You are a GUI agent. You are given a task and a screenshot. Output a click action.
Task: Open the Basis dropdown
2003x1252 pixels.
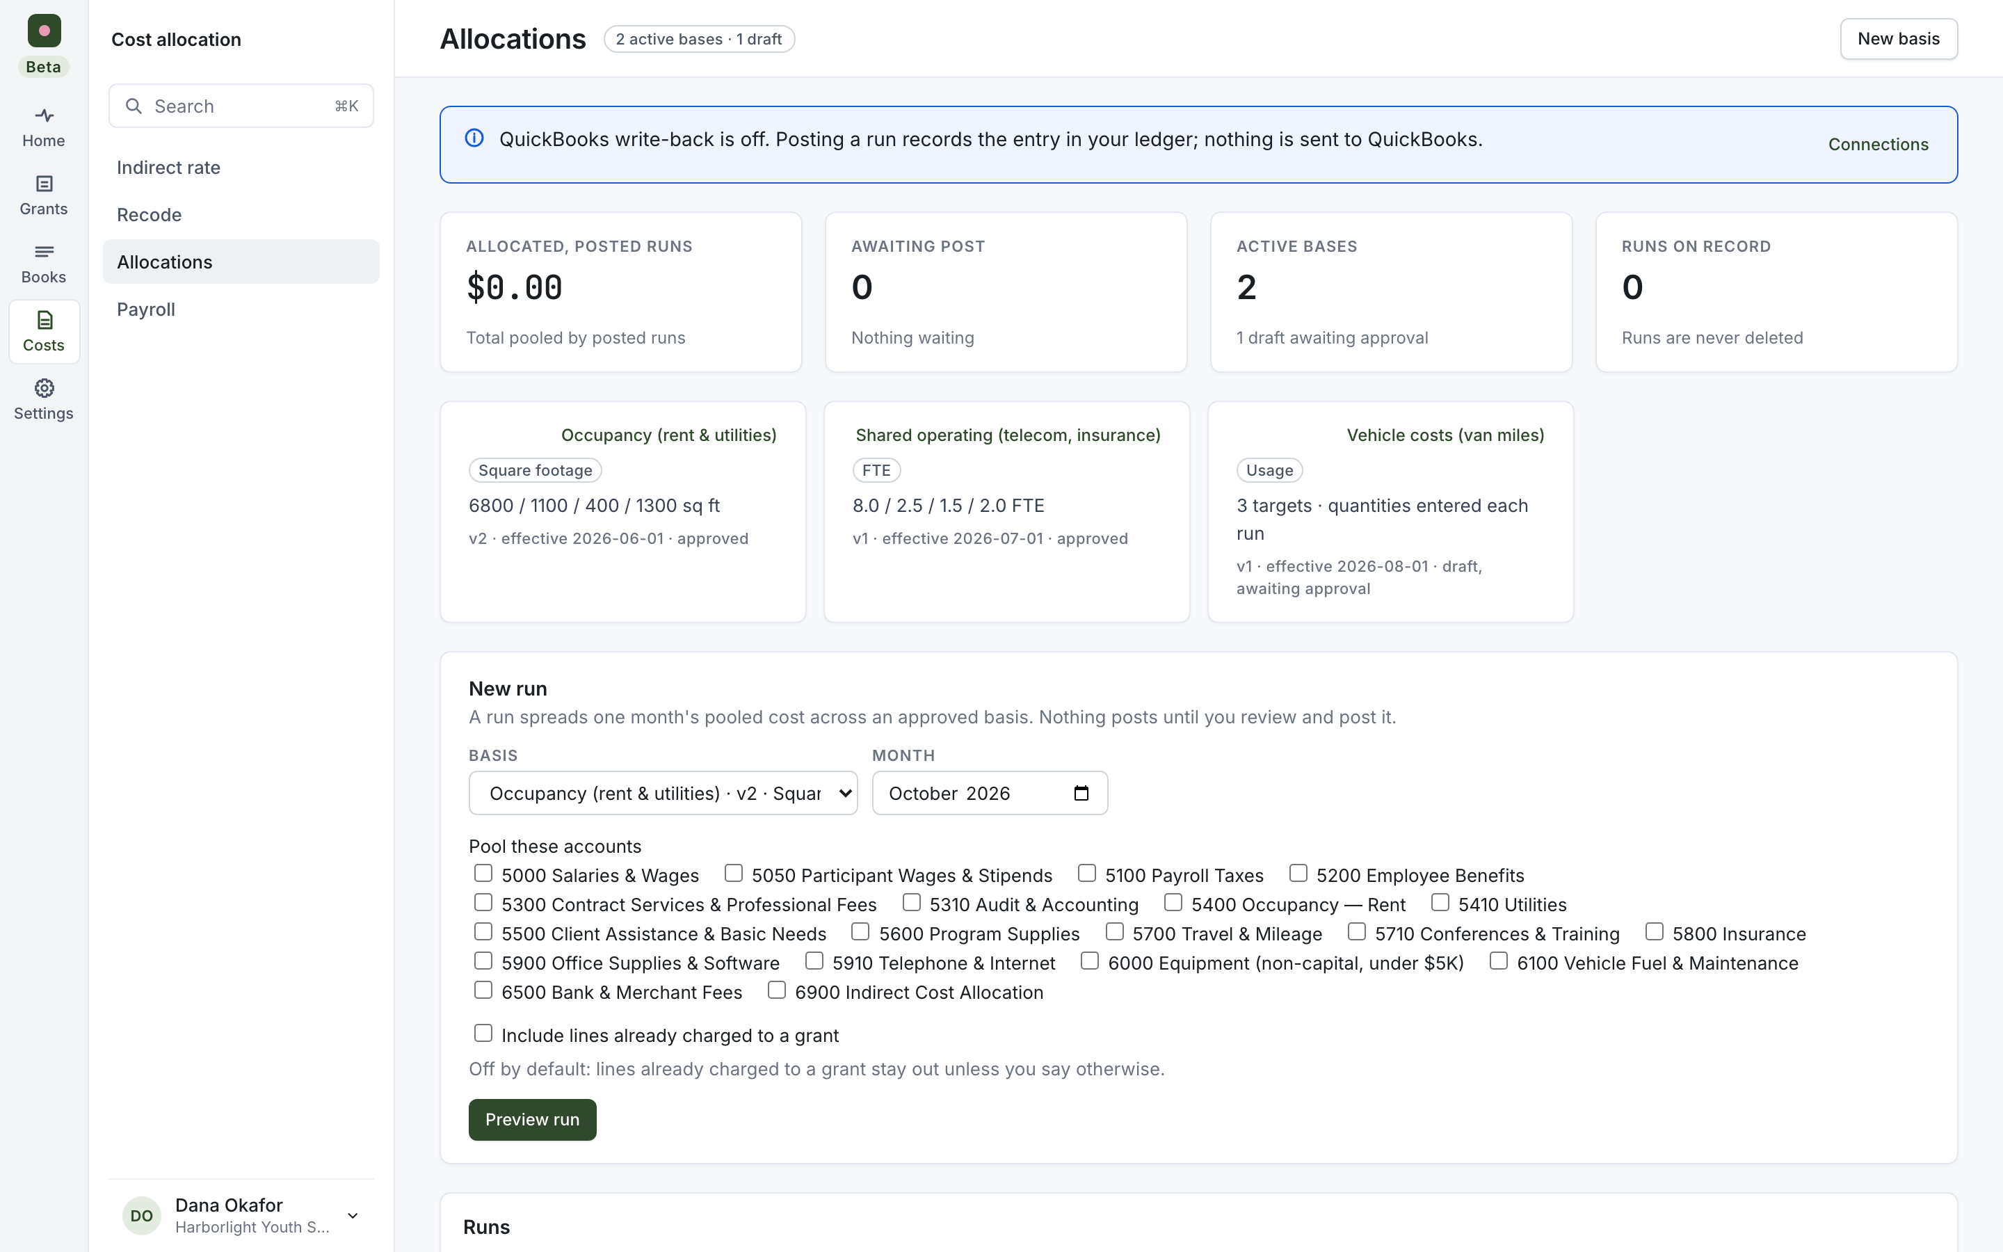point(663,793)
